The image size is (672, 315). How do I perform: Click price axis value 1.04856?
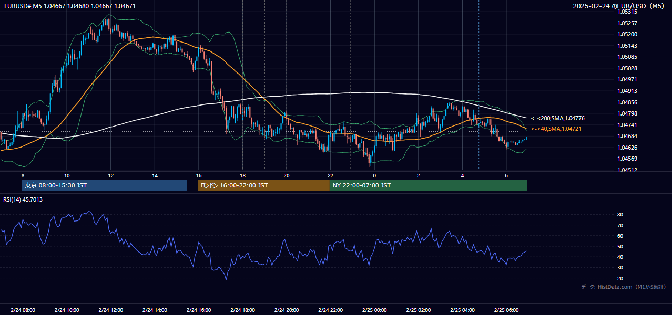pyautogui.click(x=627, y=102)
